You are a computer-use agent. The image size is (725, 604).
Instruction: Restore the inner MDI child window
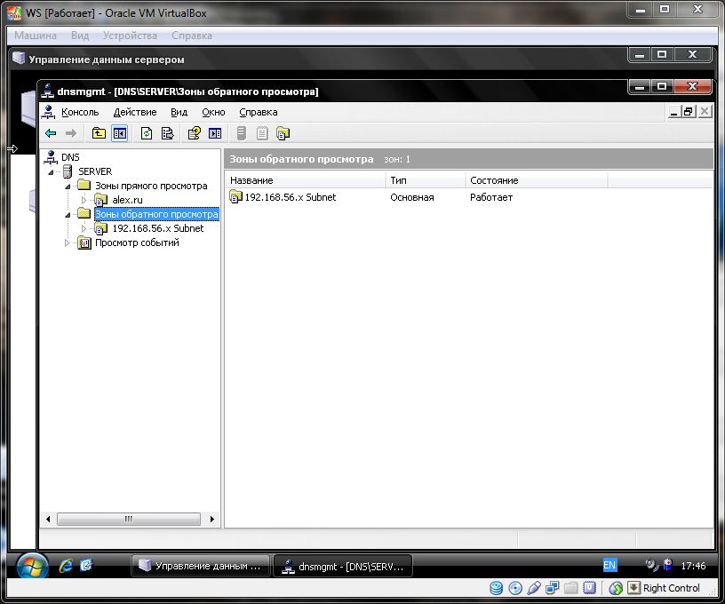pos(689,111)
